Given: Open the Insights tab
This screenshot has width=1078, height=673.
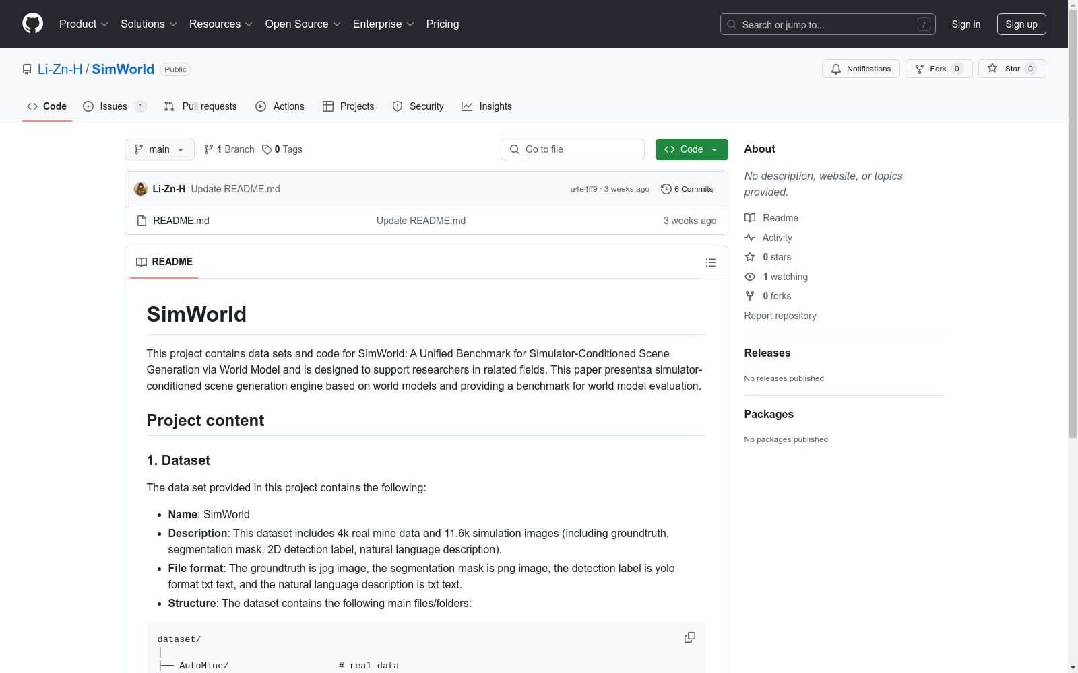Looking at the screenshot, I should pyautogui.click(x=487, y=106).
